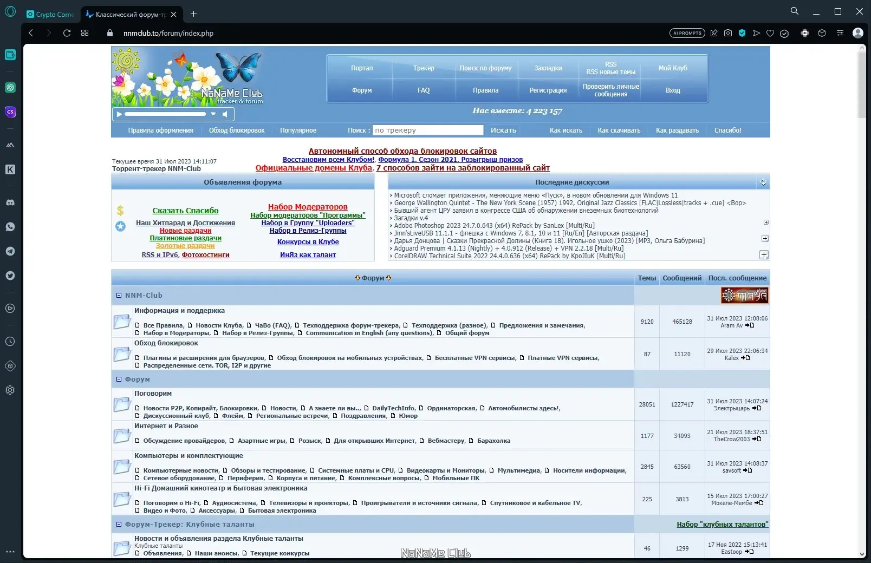The image size is (871, 563).
Task: Open the purple CS sidebar panel
Action: 10,112
